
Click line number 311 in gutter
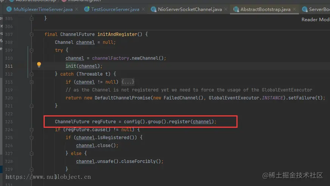click(x=9, y=66)
